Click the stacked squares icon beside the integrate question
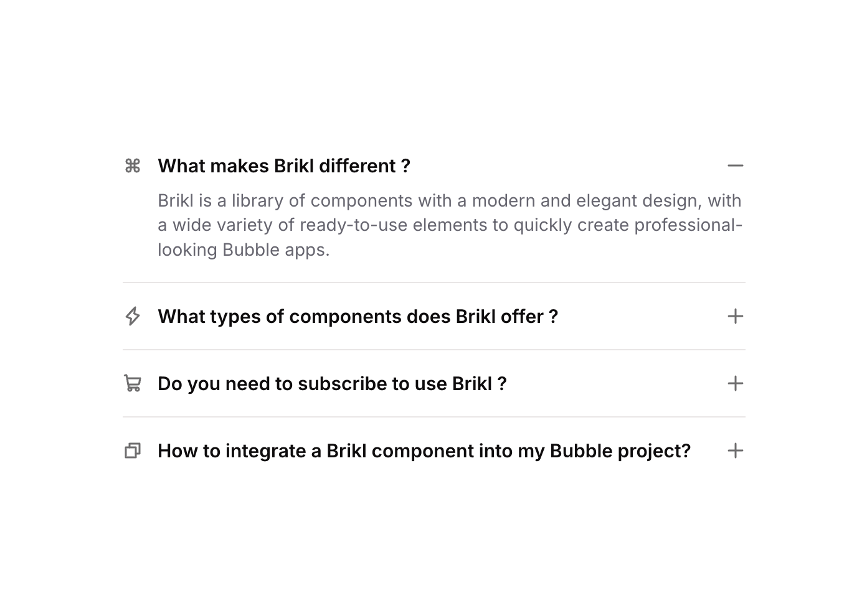The width and height of the screenshot is (867, 616). coord(133,450)
